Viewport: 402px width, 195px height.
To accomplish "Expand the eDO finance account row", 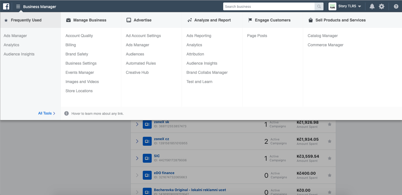I will pos(137,175).
